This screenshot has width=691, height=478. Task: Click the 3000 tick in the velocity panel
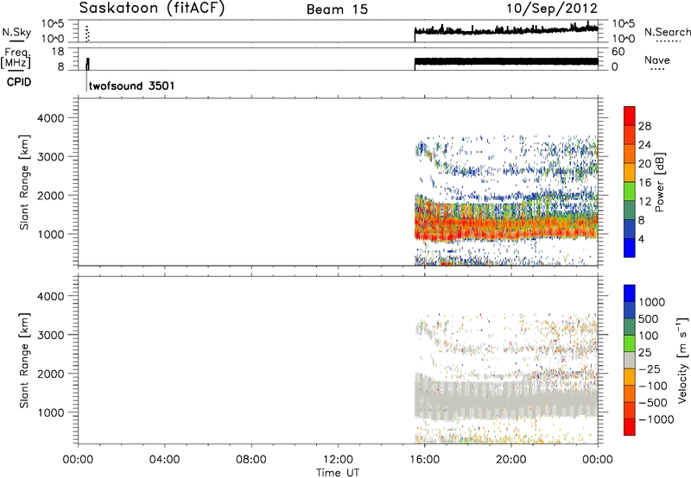51,335
